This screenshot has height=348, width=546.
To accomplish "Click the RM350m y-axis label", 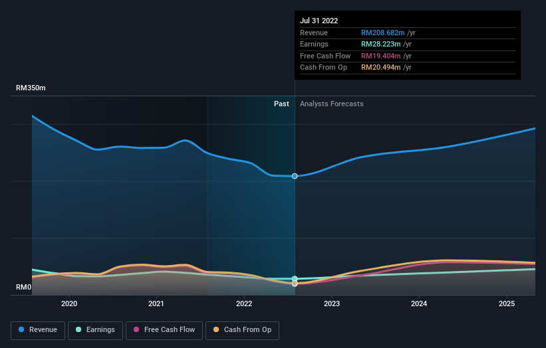I will coord(31,88).
